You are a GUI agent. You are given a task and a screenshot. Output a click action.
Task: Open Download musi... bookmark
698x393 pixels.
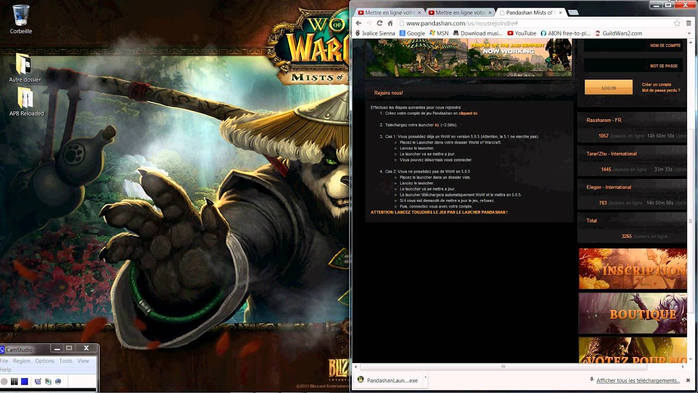tap(478, 33)
